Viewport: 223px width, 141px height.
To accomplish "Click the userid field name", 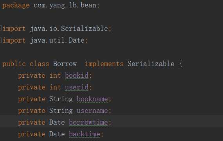I will tap(77, 87).
